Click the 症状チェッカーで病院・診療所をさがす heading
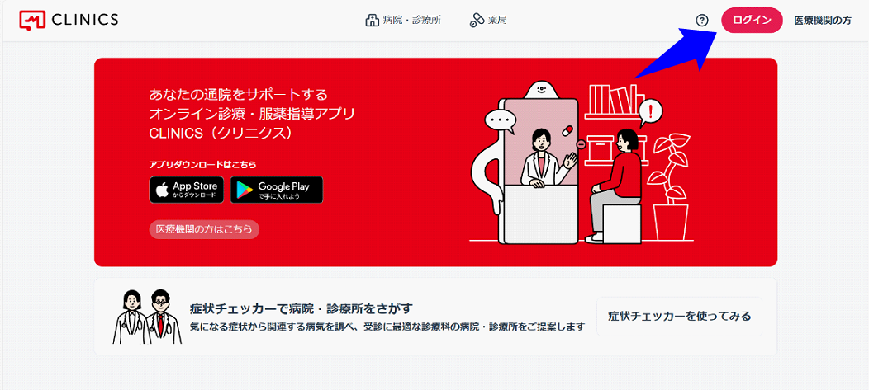The width and height of the screenshot is (869, 390). pos(302,308)
